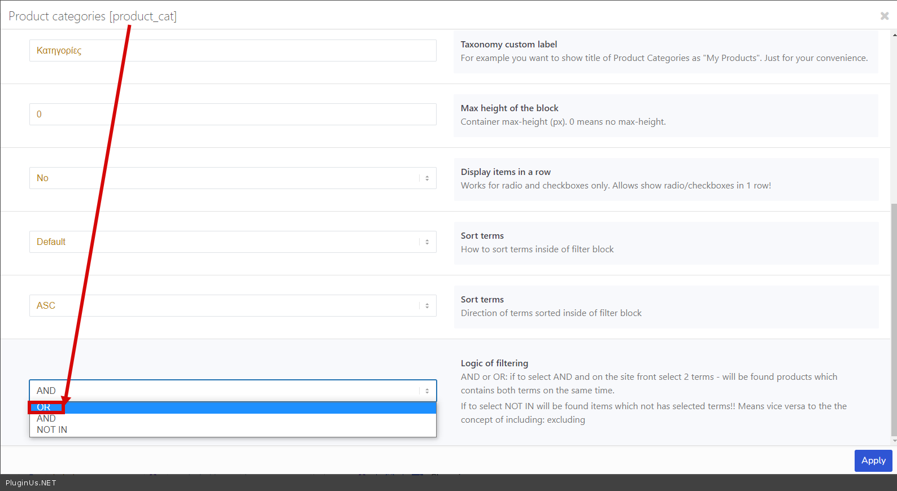Click the Logic of filtering heading
897x491 pixels.
point(494,363)
